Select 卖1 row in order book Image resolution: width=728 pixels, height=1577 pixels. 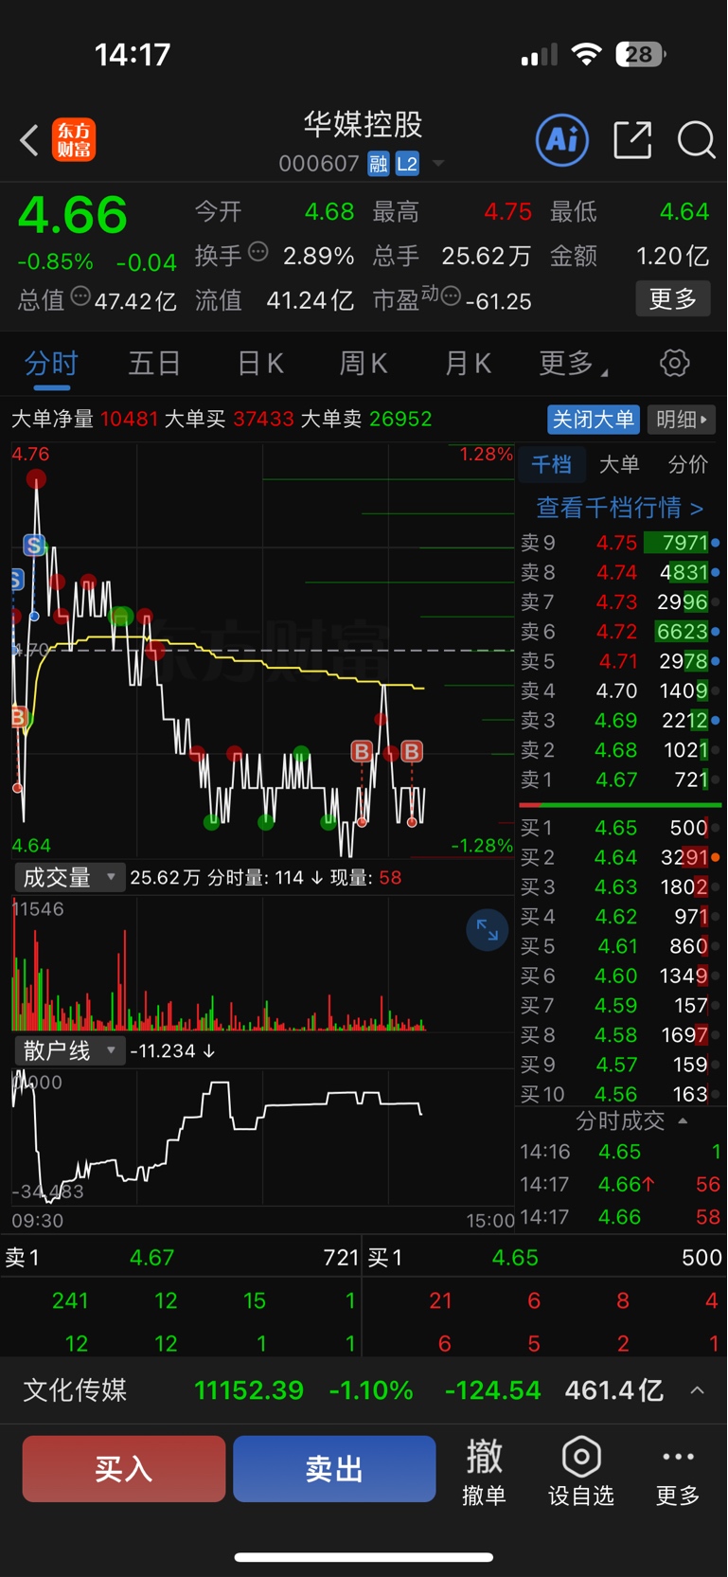pos(620,780)
